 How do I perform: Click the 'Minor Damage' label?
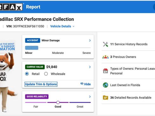coord(51,41)
